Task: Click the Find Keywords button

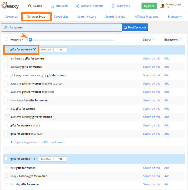Action: click(135, 28)
